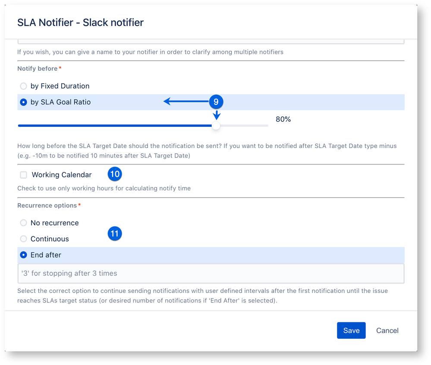
Task: Choose "No recurrence" option
Action: tap(24, 223)
